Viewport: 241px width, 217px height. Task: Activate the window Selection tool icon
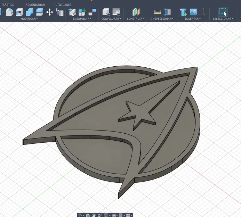click(x=223, y=12)
